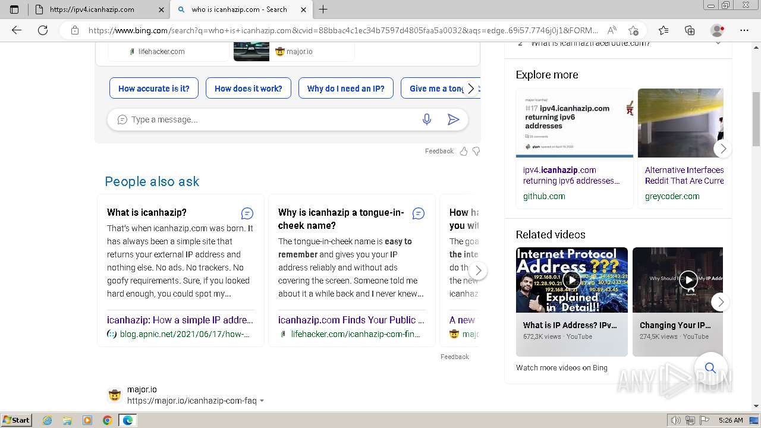The width and height of the screenshot is (761, 428).
Task: Open media player from taskbar
Action: pos(87,420)
